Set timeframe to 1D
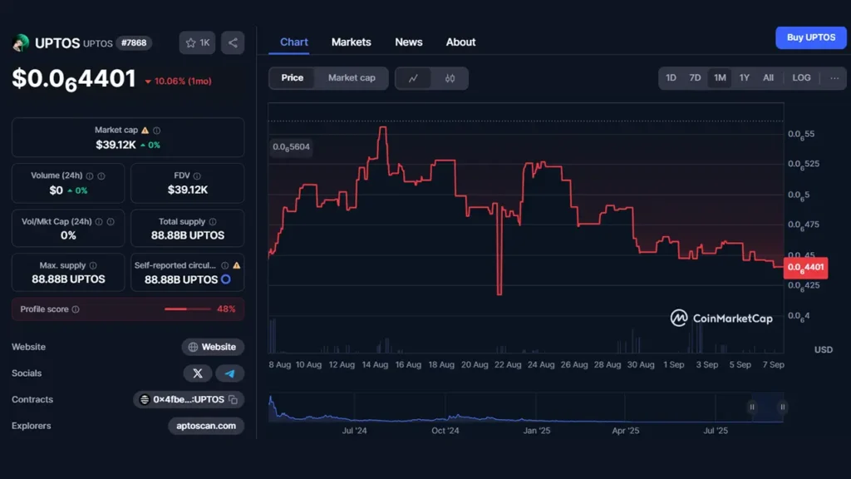 (671, 78)
